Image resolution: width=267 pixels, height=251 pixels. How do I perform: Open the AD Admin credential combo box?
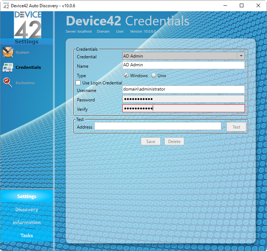pos(184,56)
